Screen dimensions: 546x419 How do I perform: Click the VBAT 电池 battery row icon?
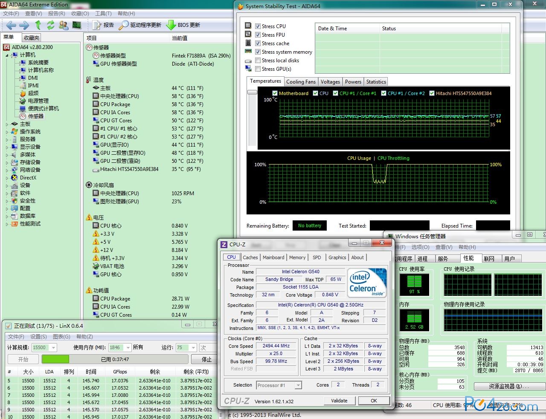pos(96,266)
